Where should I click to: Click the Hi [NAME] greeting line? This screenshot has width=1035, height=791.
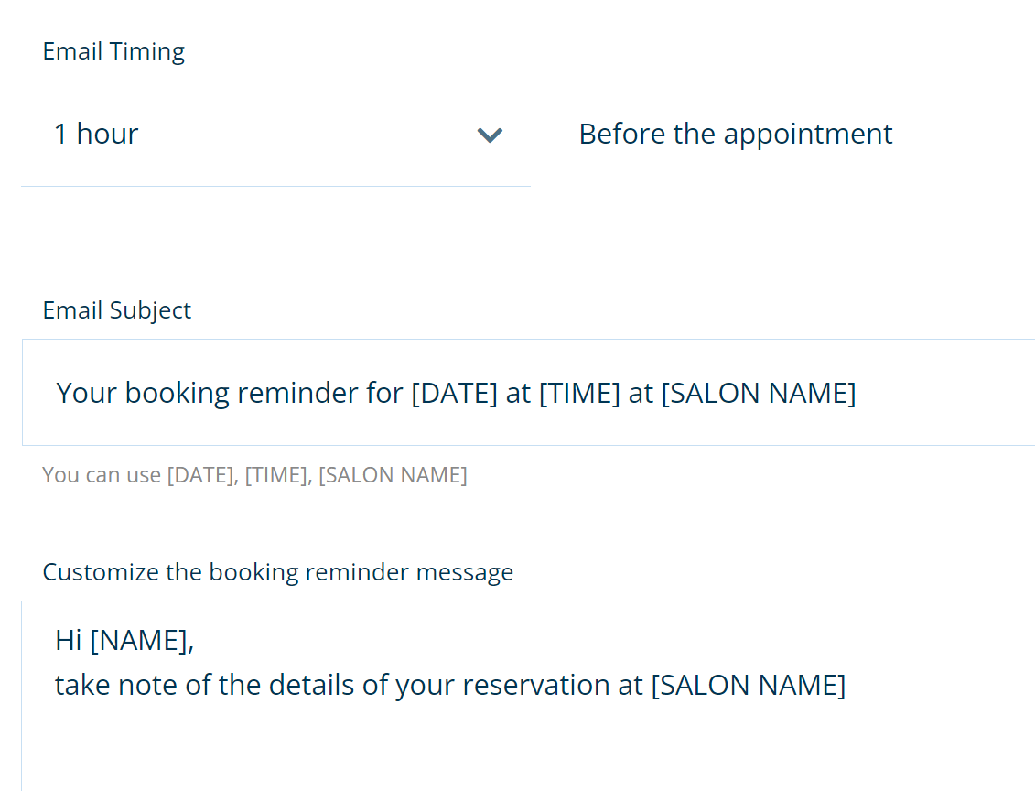tap(124, 639)
